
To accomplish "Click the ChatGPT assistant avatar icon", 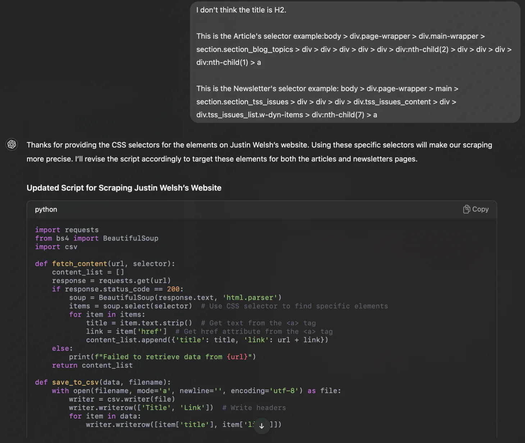I will point(12,144).
